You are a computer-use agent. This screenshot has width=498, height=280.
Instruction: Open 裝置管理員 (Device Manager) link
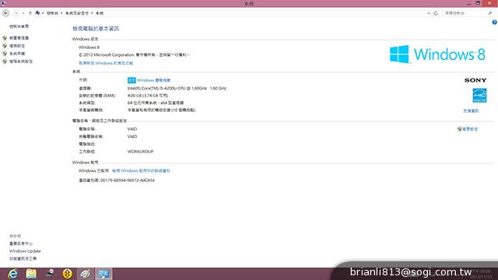pyautogui.click(x=19, y=38)
